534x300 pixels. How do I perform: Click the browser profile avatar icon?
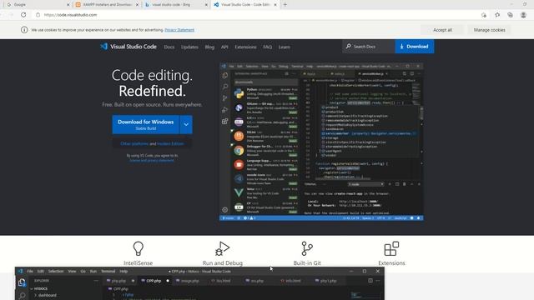pyautogui.click(x=523, y=15)
